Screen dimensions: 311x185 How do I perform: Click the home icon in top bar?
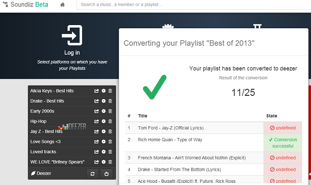pyautogui.click(x=62, y=4)
